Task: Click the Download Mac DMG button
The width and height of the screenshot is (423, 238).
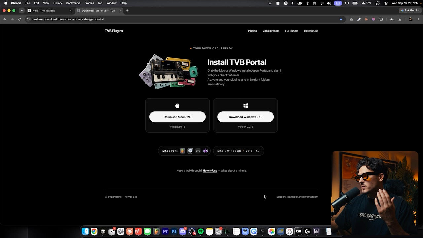Action: coord(177,117)
